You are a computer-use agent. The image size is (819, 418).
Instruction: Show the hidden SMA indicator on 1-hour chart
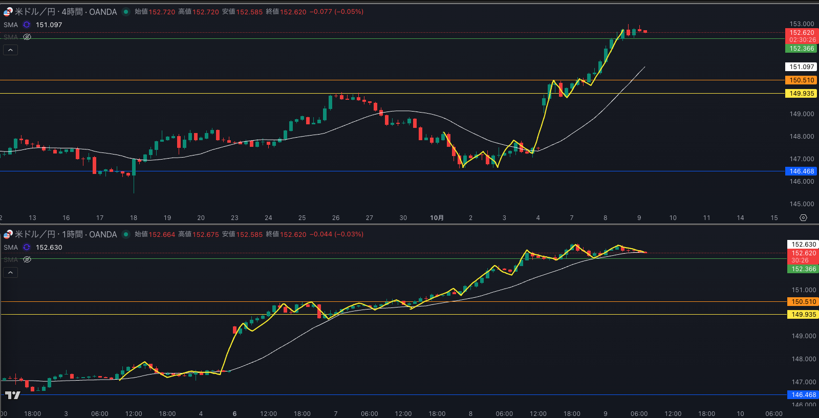point(27,259)
